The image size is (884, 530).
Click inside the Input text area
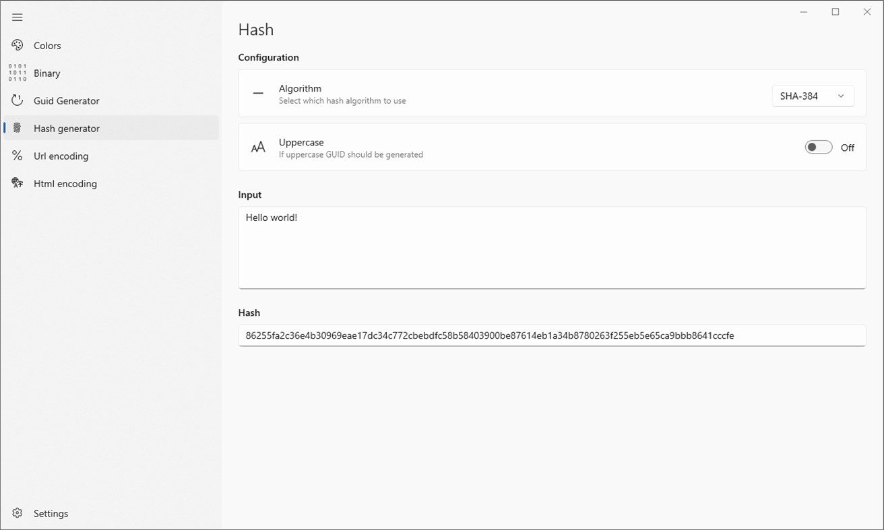point(551,248)
